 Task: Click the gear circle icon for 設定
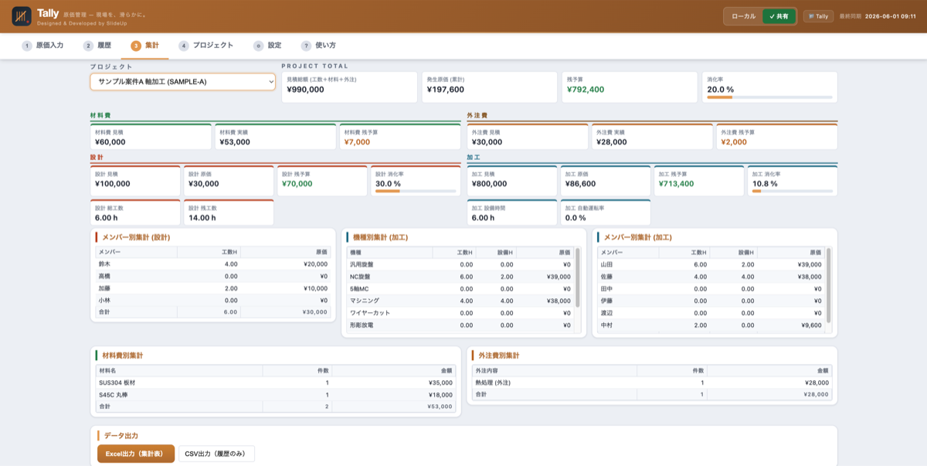(259, 46)
